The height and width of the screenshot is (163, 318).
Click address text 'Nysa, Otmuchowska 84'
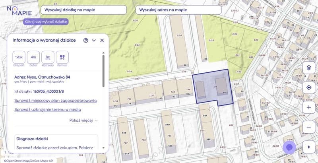(x=48, y=77)
